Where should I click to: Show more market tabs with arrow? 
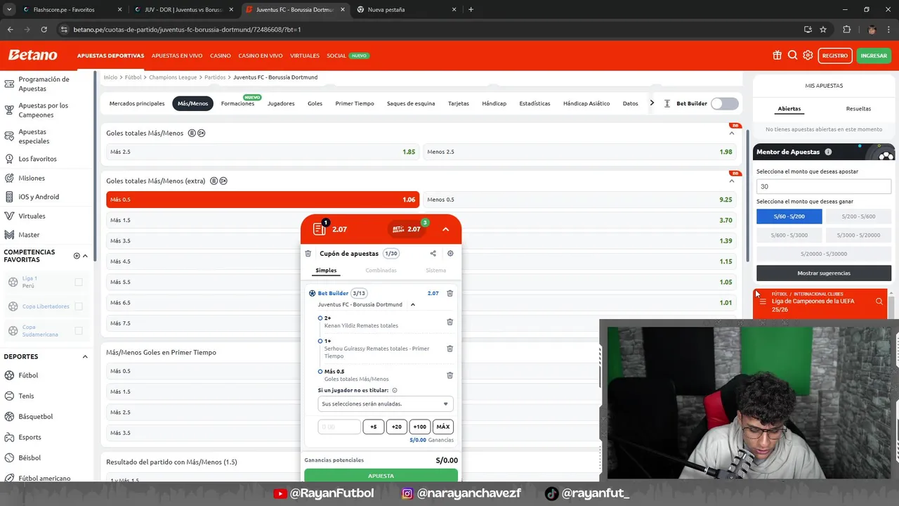652,103
